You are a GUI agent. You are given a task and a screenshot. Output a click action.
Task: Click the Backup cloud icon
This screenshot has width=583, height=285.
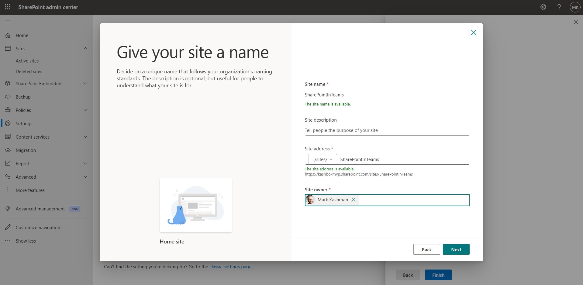[8, 97]
